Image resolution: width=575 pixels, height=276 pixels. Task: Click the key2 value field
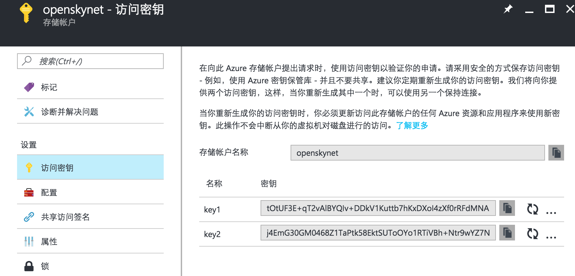378,233
